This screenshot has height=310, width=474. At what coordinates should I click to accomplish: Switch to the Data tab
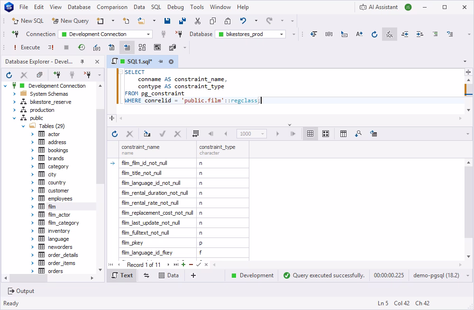[x=169, y=275]
